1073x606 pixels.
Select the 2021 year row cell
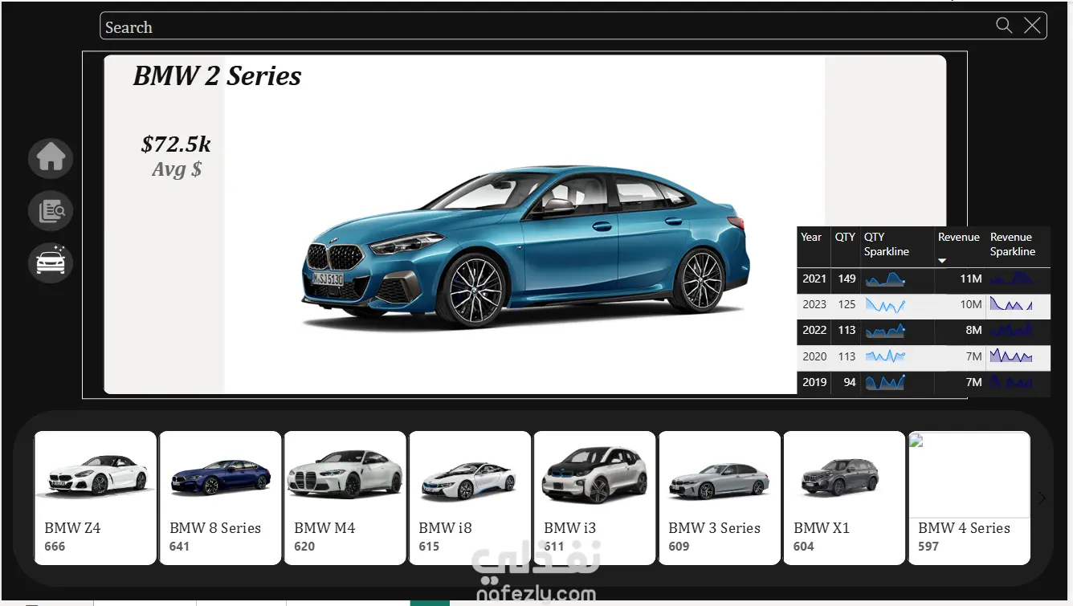click(814, 279)
